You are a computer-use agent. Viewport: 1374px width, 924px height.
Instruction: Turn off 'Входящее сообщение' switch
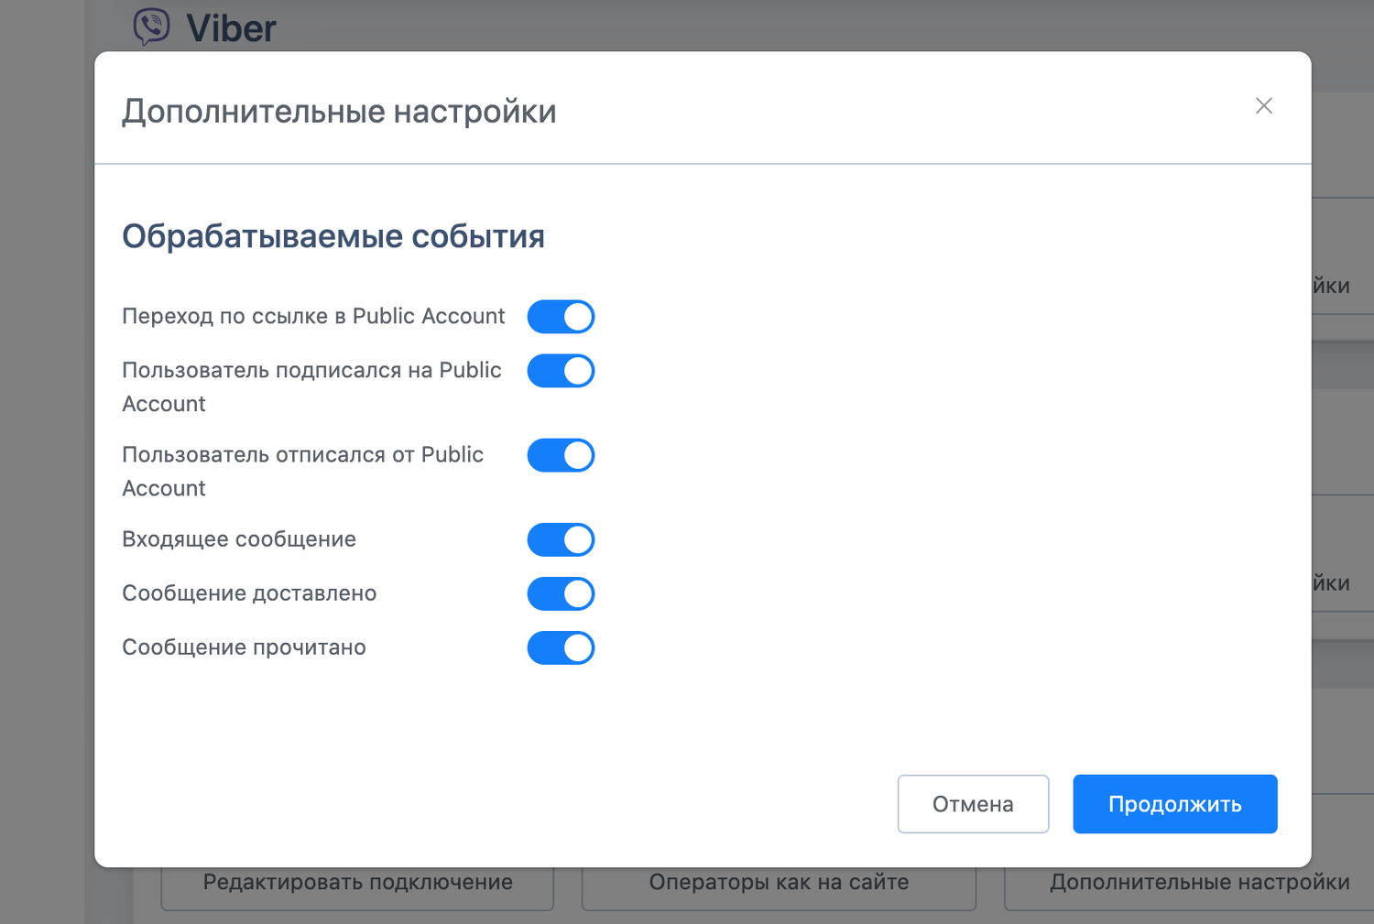[x=561, y=539]
